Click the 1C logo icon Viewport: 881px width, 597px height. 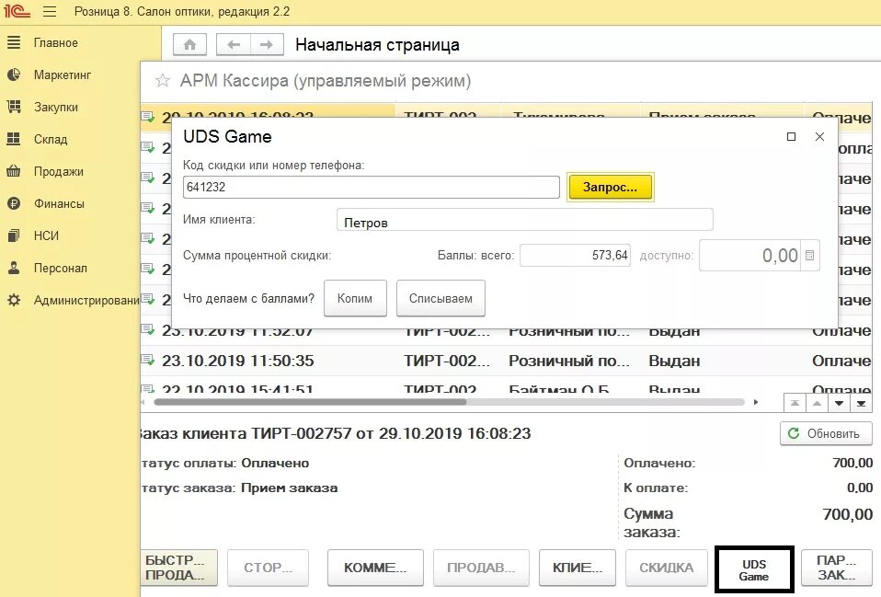coord(17,11)
